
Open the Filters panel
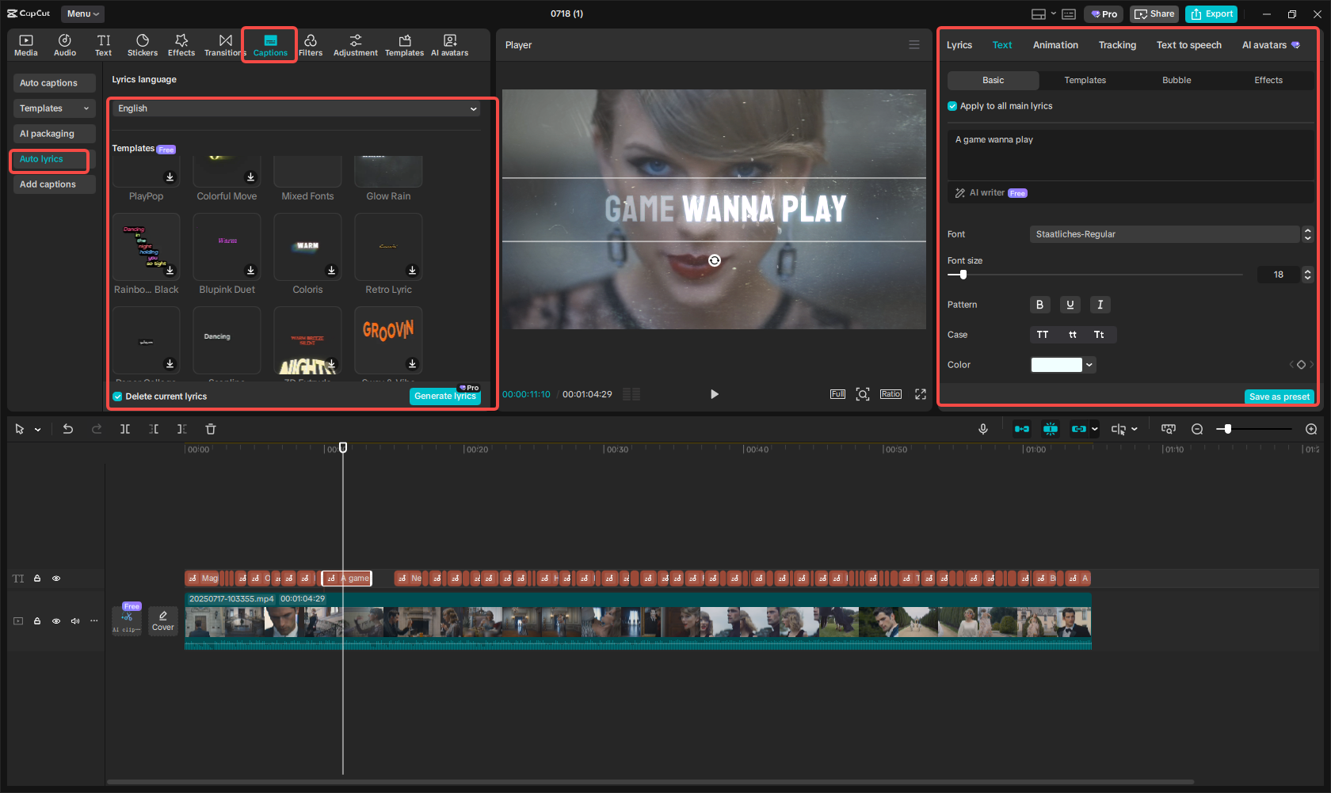pos(311,45)
